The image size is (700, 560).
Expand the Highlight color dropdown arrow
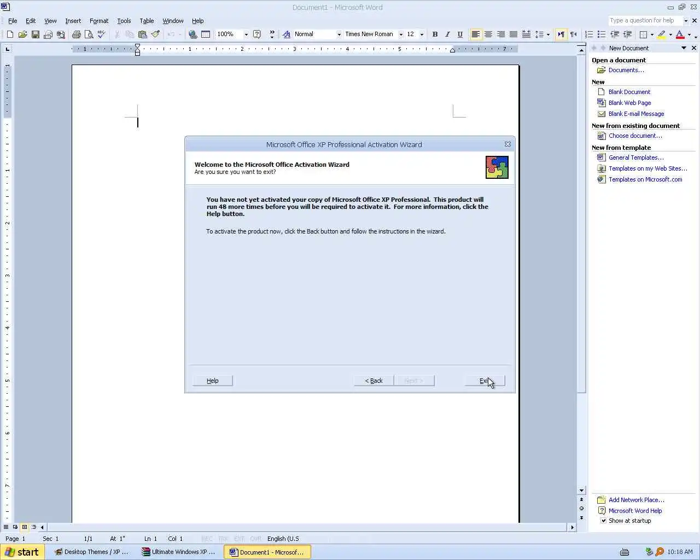[x=670, y=34]
